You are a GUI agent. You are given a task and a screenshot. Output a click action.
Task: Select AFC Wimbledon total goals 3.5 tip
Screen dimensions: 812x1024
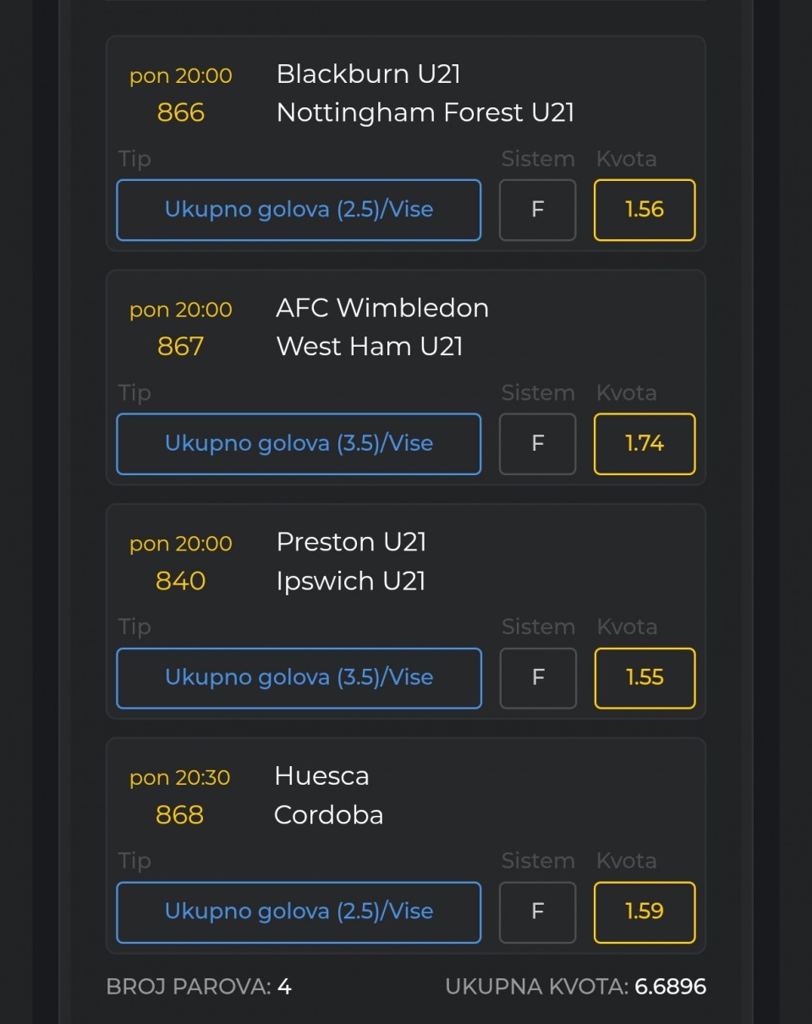(299, 444)
